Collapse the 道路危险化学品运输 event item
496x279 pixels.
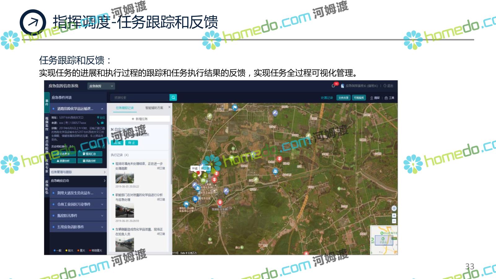[102, 109]
